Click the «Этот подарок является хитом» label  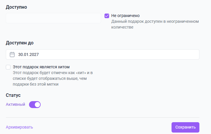click(x=41, y=67)
